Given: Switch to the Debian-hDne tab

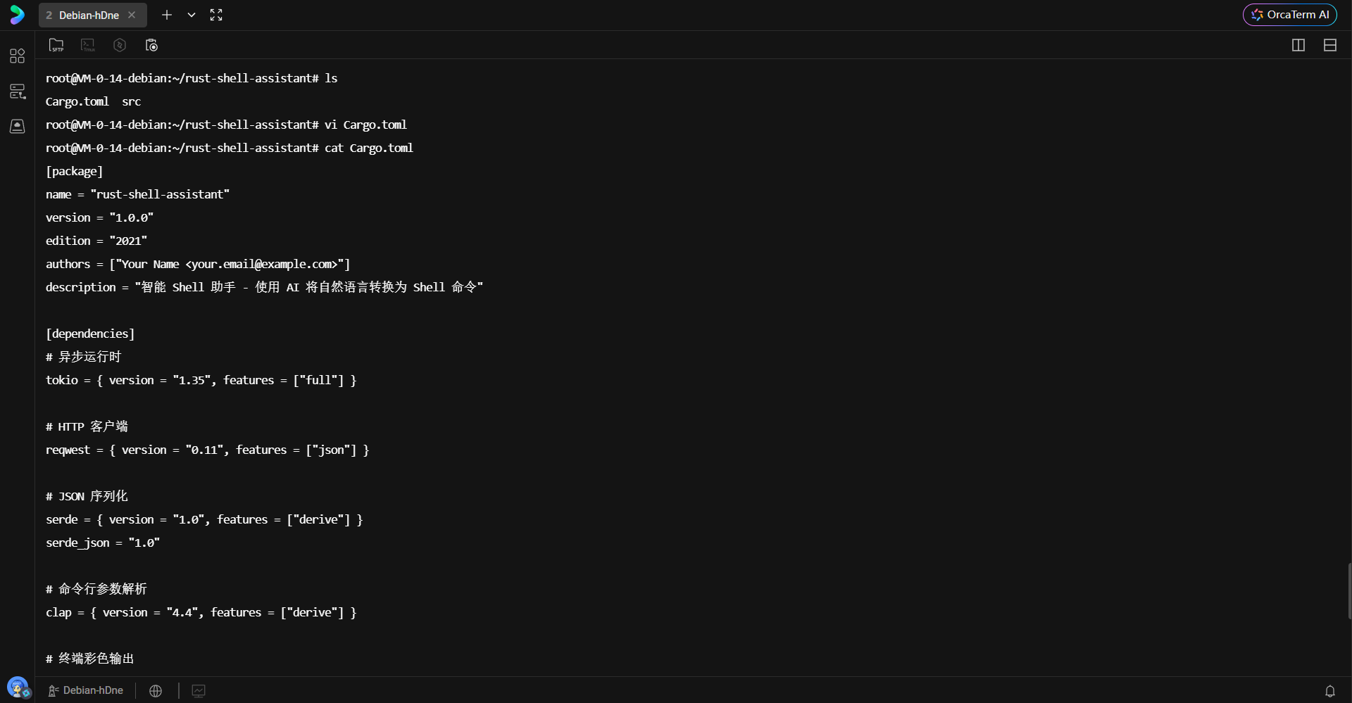Looking at the screenshot, I should (88, 15).
